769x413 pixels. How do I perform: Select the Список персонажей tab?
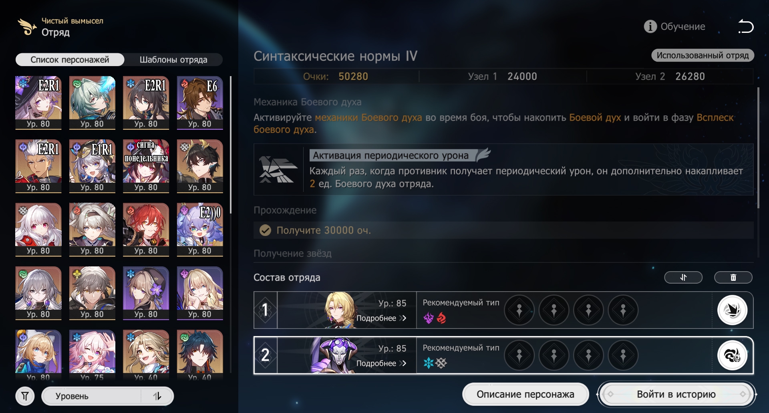70,60
